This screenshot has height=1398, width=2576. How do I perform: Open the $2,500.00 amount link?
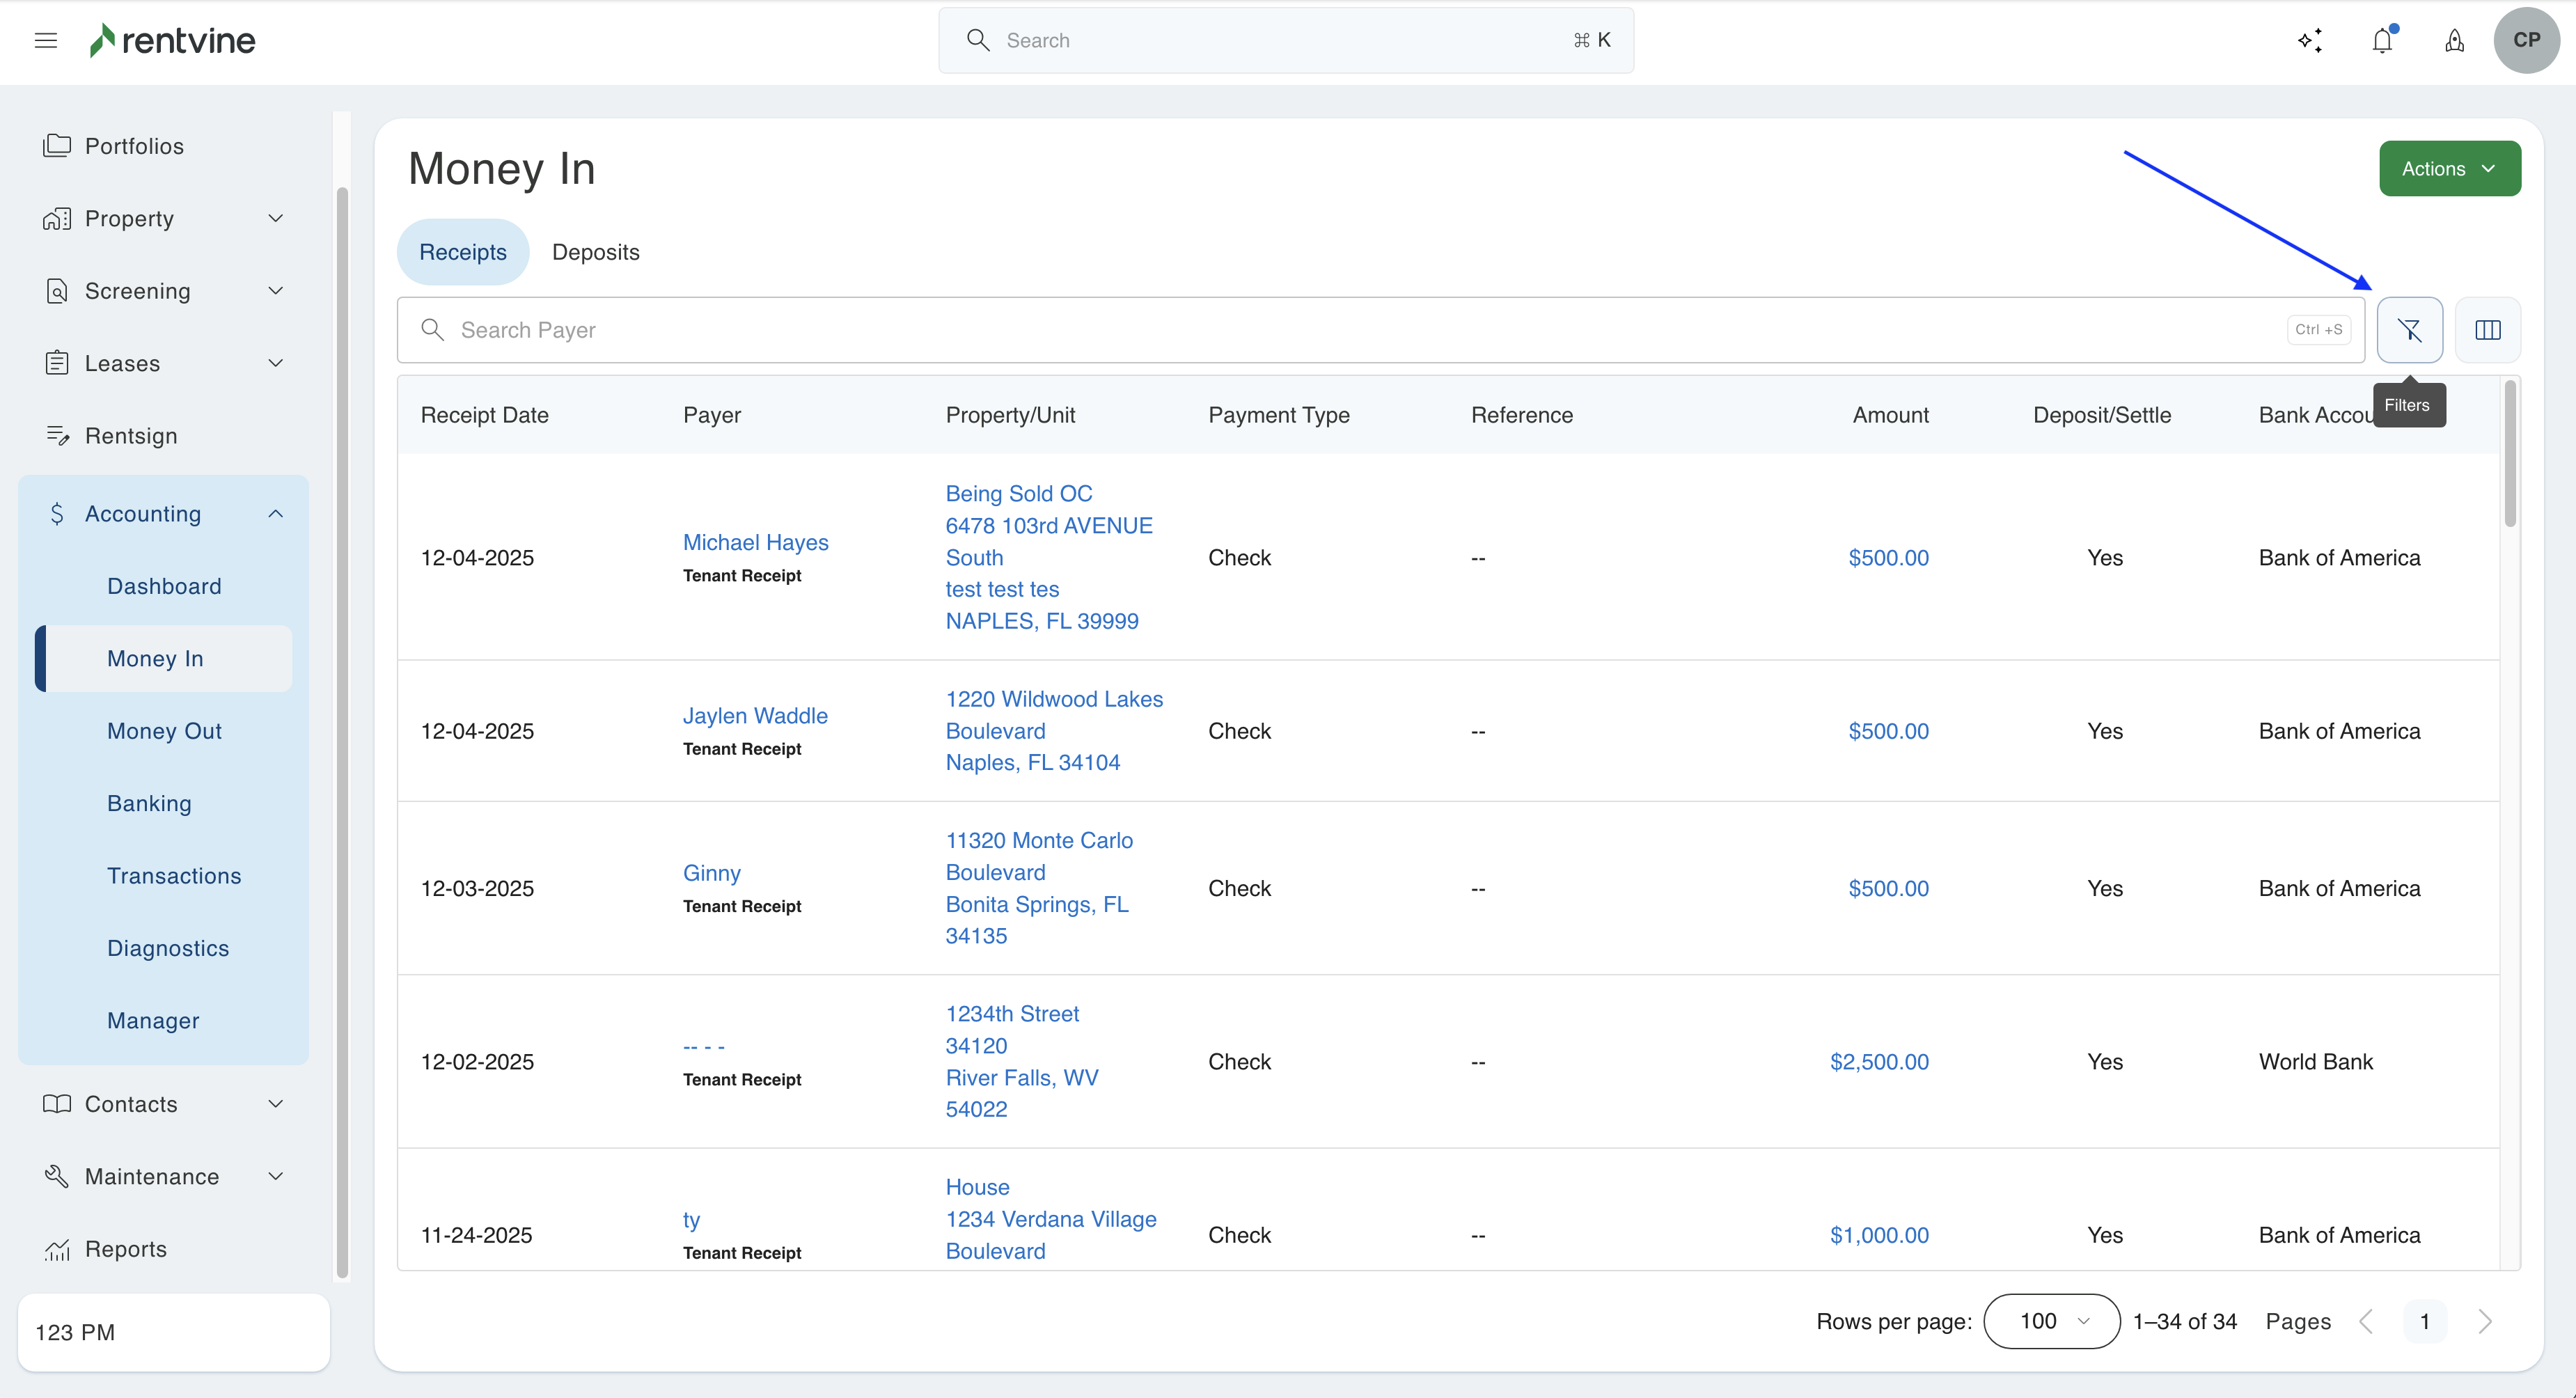pos(1878,1061)
